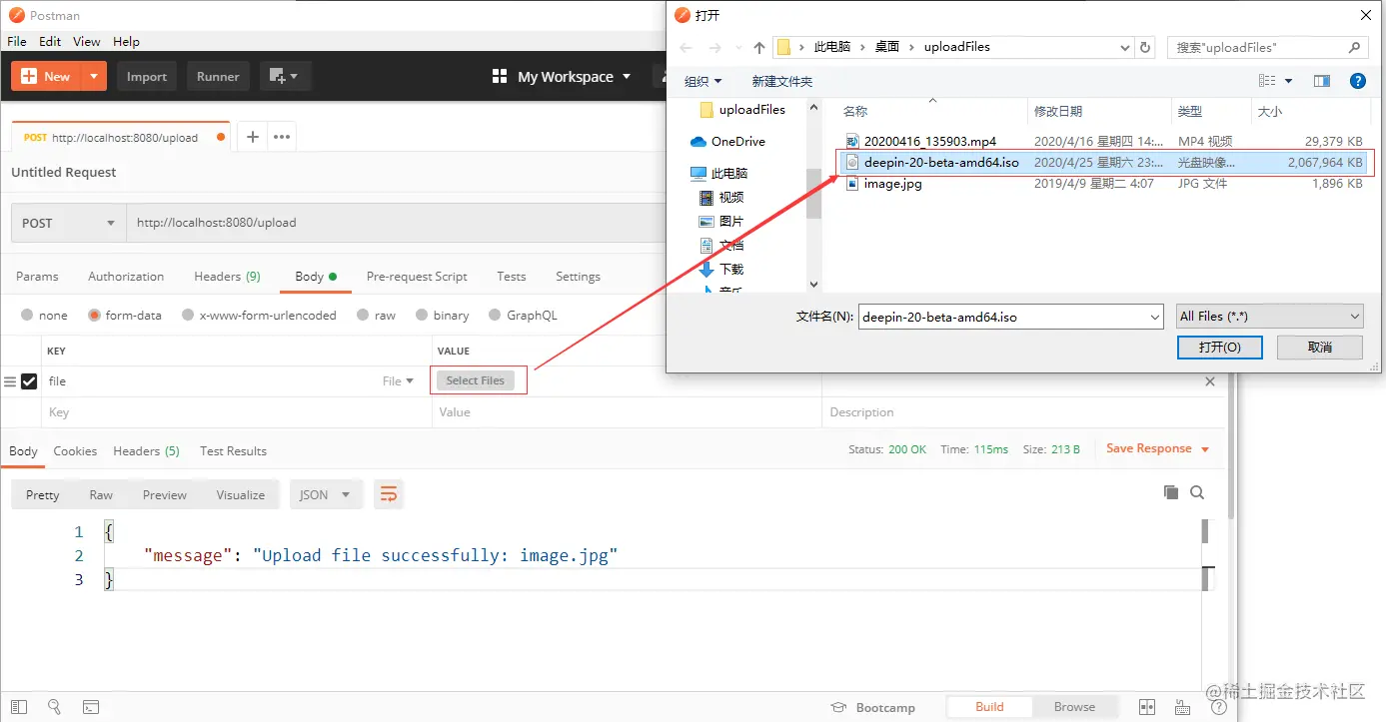Open the All Files type filter dropdown

(x=1269, y=317)
